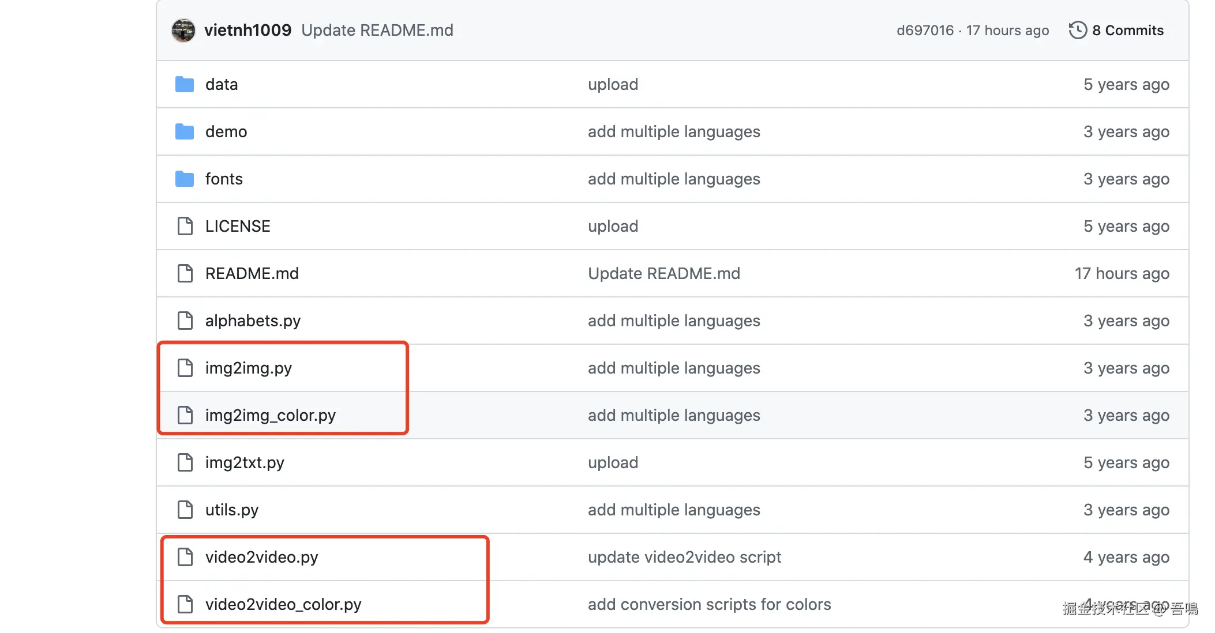Open the d697016 commit hash
The image size is (1215, 633).
(925, 30)
